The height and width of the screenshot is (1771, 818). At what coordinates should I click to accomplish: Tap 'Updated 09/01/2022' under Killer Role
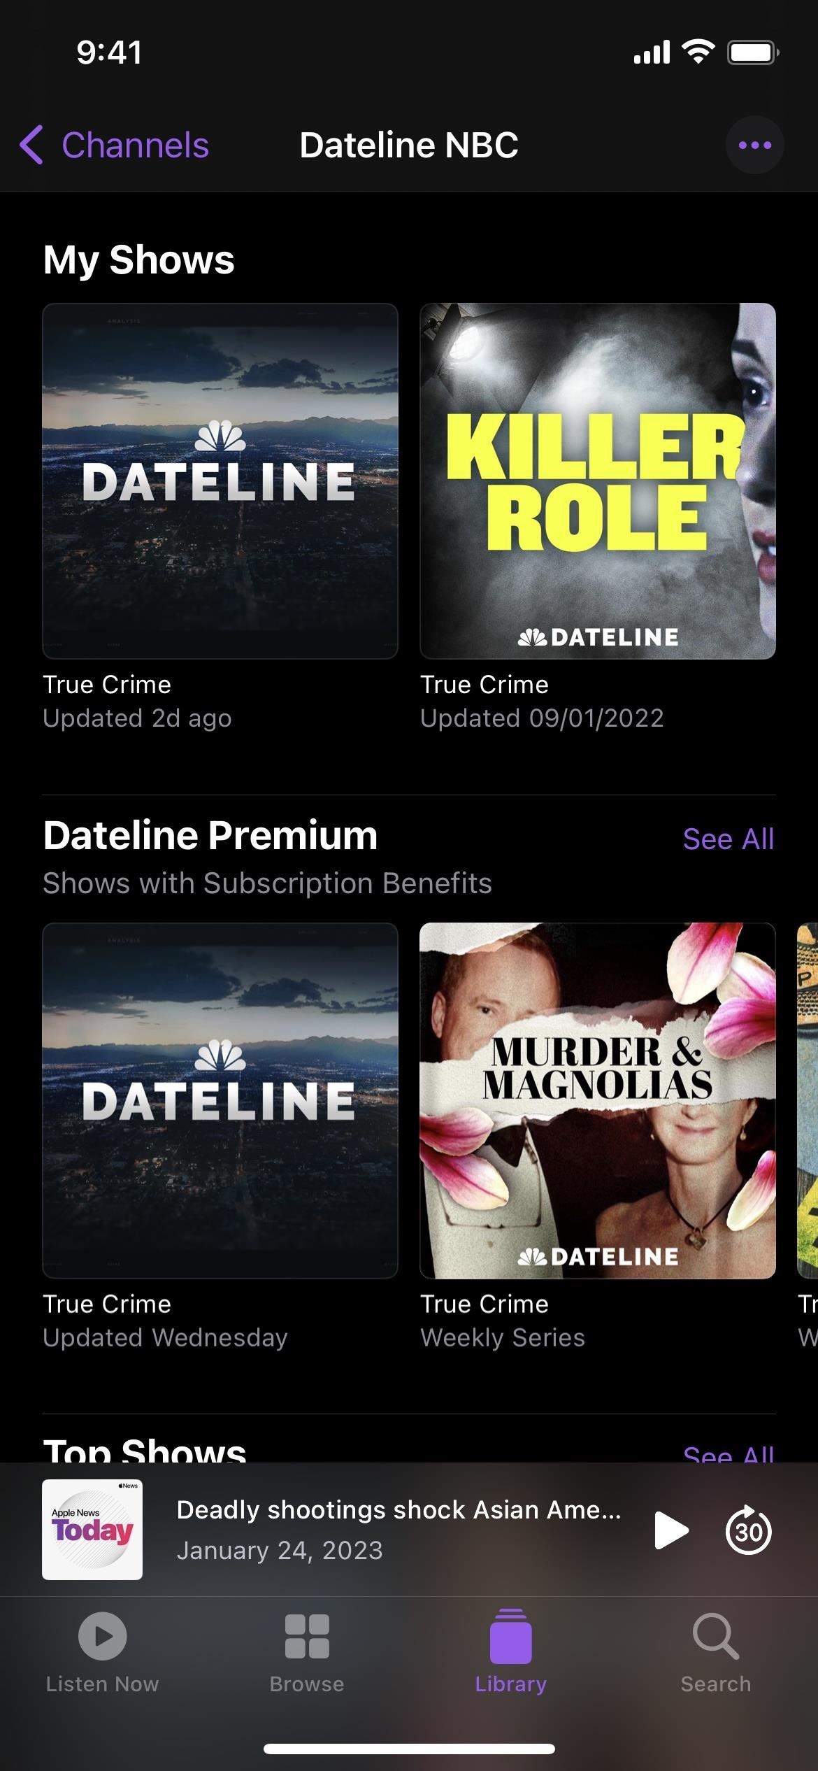[x=542, y=718]
